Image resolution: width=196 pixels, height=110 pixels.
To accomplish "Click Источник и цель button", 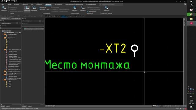I will [44, 9].
